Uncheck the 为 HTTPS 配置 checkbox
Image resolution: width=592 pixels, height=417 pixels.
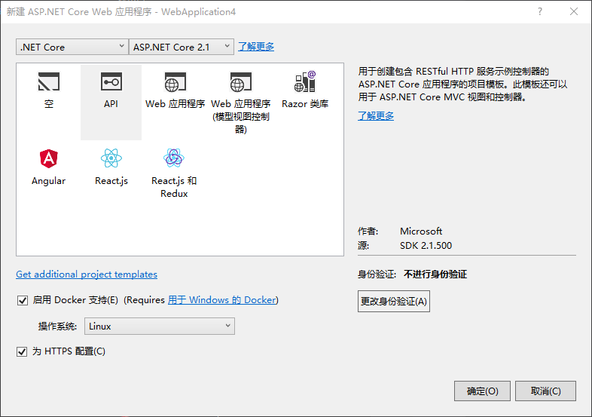pyautogui.click(x=22, y=351)
